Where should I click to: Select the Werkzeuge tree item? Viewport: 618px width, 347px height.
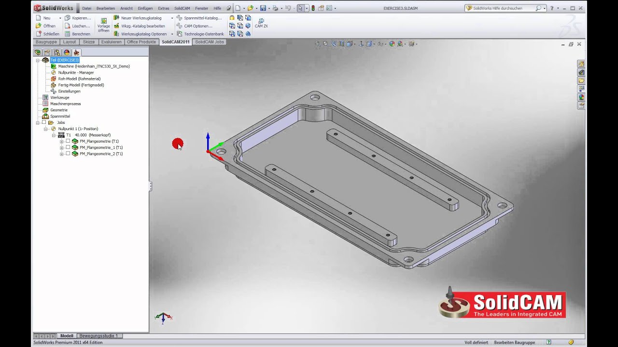pos(60,97)
